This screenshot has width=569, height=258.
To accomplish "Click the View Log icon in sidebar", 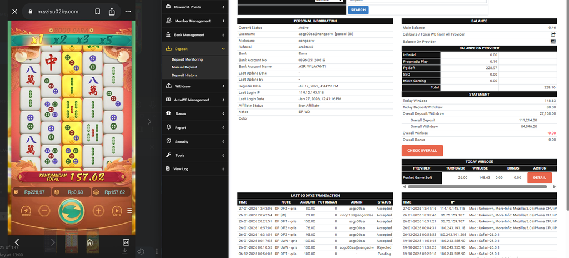I will [x=168, y=168].
